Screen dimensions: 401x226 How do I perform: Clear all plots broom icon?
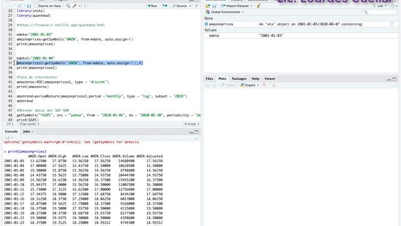pyautogui.click(x=274, y=85)
